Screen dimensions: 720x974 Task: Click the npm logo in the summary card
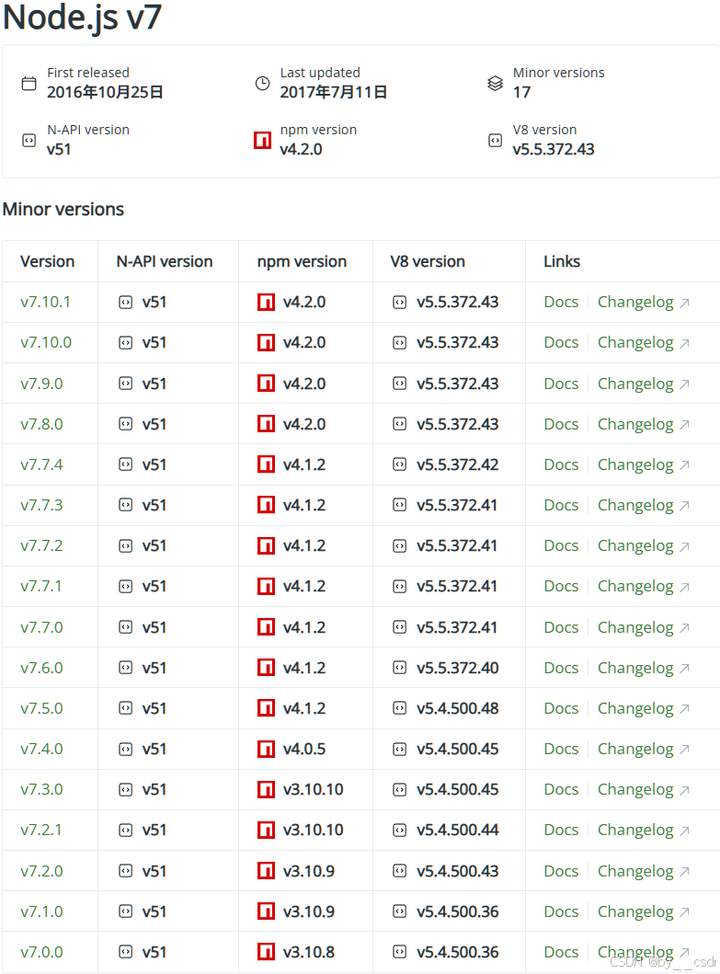click(x=263, y=141)
